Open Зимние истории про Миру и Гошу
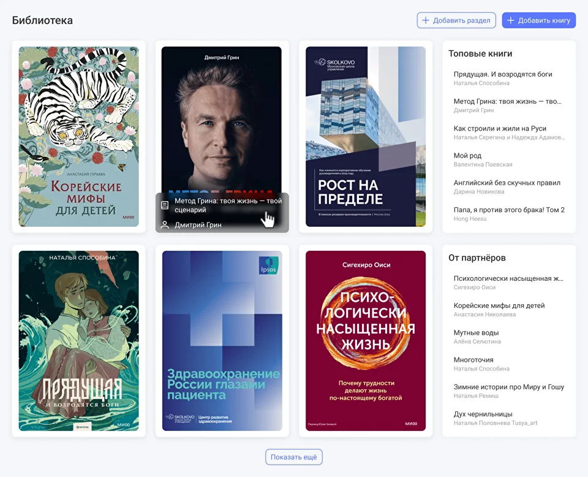Image resolution: width=588 pixels, height=477 pixels. pyautogui.click(x=508, y=387)
